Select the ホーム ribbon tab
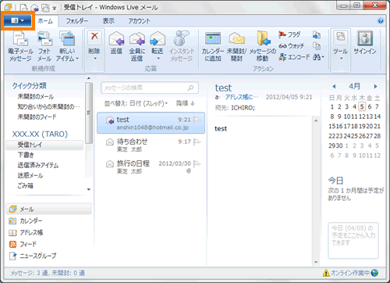The width and height of the screenshot is (390, 283). click(45, 21)
